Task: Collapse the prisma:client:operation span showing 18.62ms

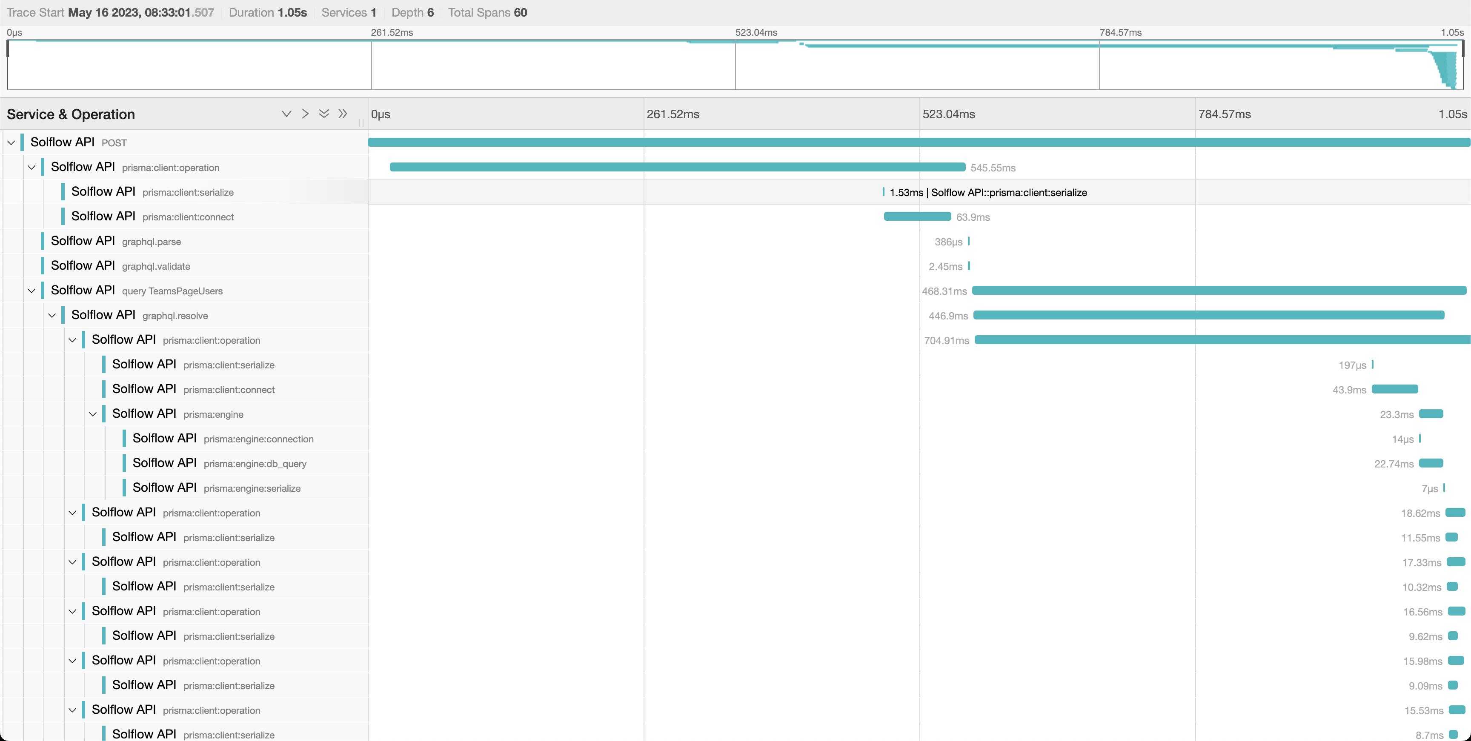Action: pos(72,512)
